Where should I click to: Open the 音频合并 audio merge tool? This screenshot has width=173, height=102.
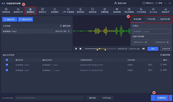[43, 10]
